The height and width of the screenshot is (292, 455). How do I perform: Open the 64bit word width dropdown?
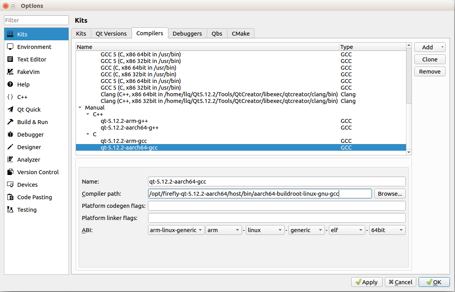coord(387,230)
